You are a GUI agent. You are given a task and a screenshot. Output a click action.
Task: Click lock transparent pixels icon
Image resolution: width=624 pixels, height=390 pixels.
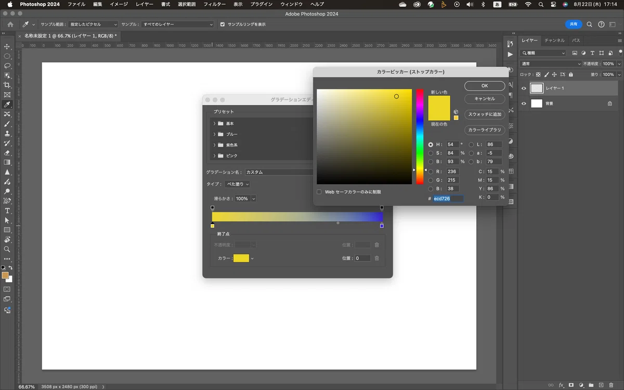click(x=538, y=74)
